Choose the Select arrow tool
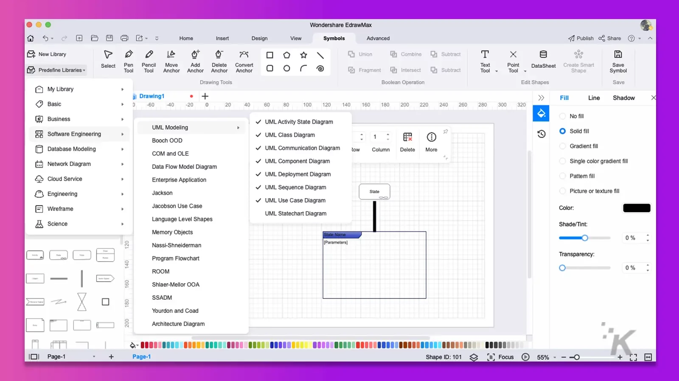The width and height of the screenshot is (679, 381). click(108, 59)
